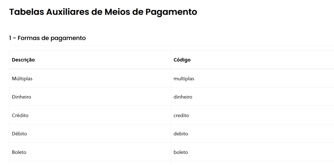
Task: Select the "Múltiplas" description cell
Action: tap(22, 79)
